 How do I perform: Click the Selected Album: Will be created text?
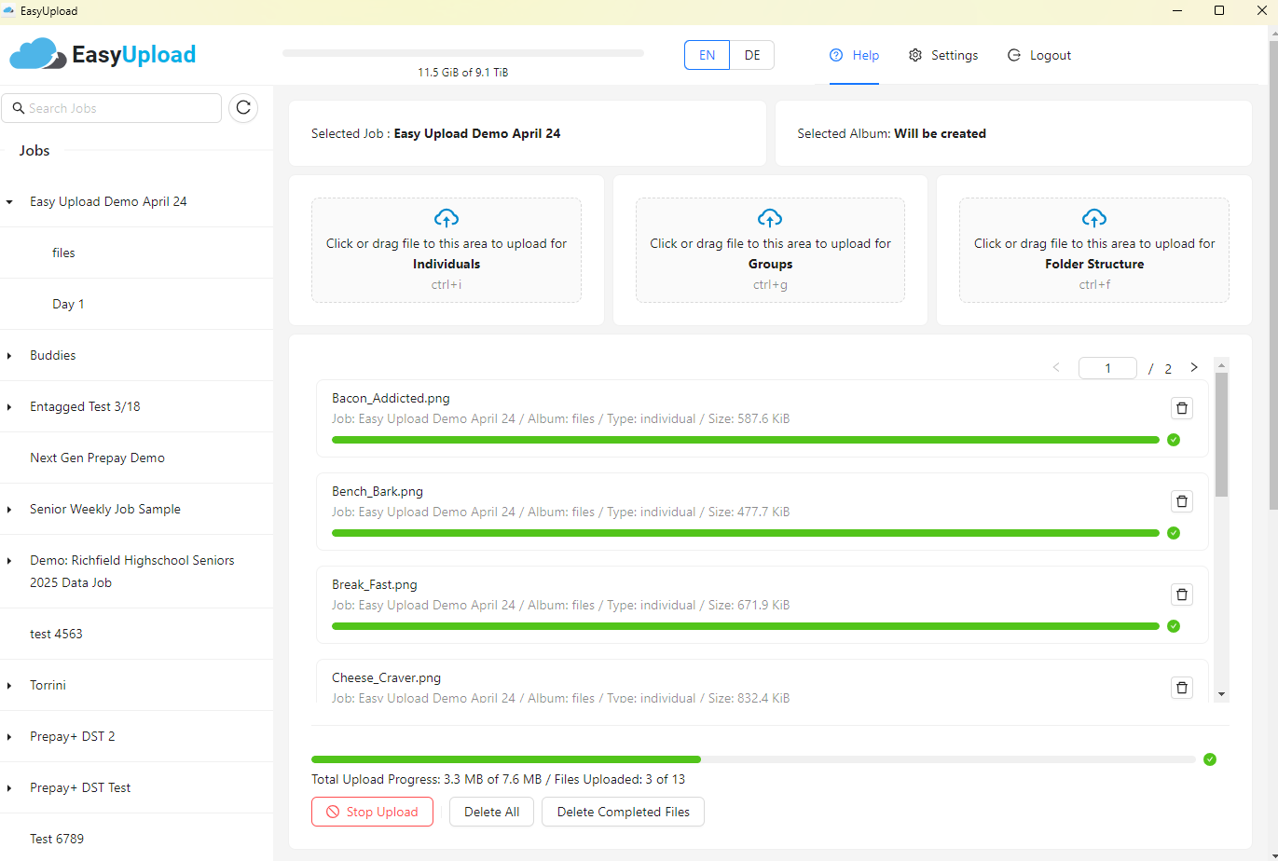click(892, 133)
